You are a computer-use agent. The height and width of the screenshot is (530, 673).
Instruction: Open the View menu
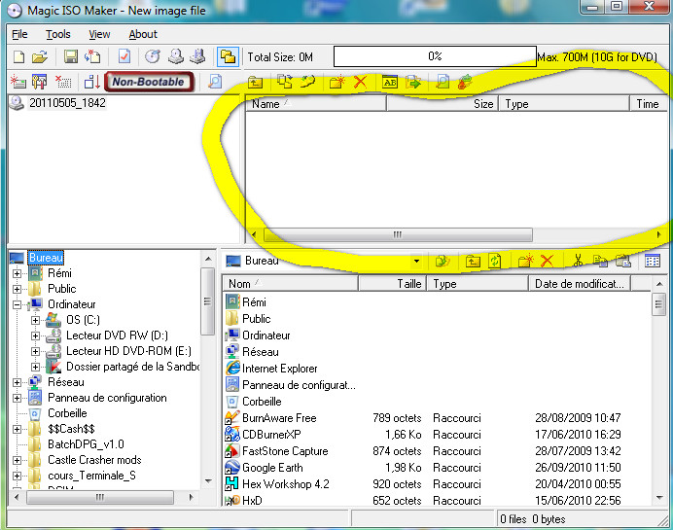click(x=99, y=34)
